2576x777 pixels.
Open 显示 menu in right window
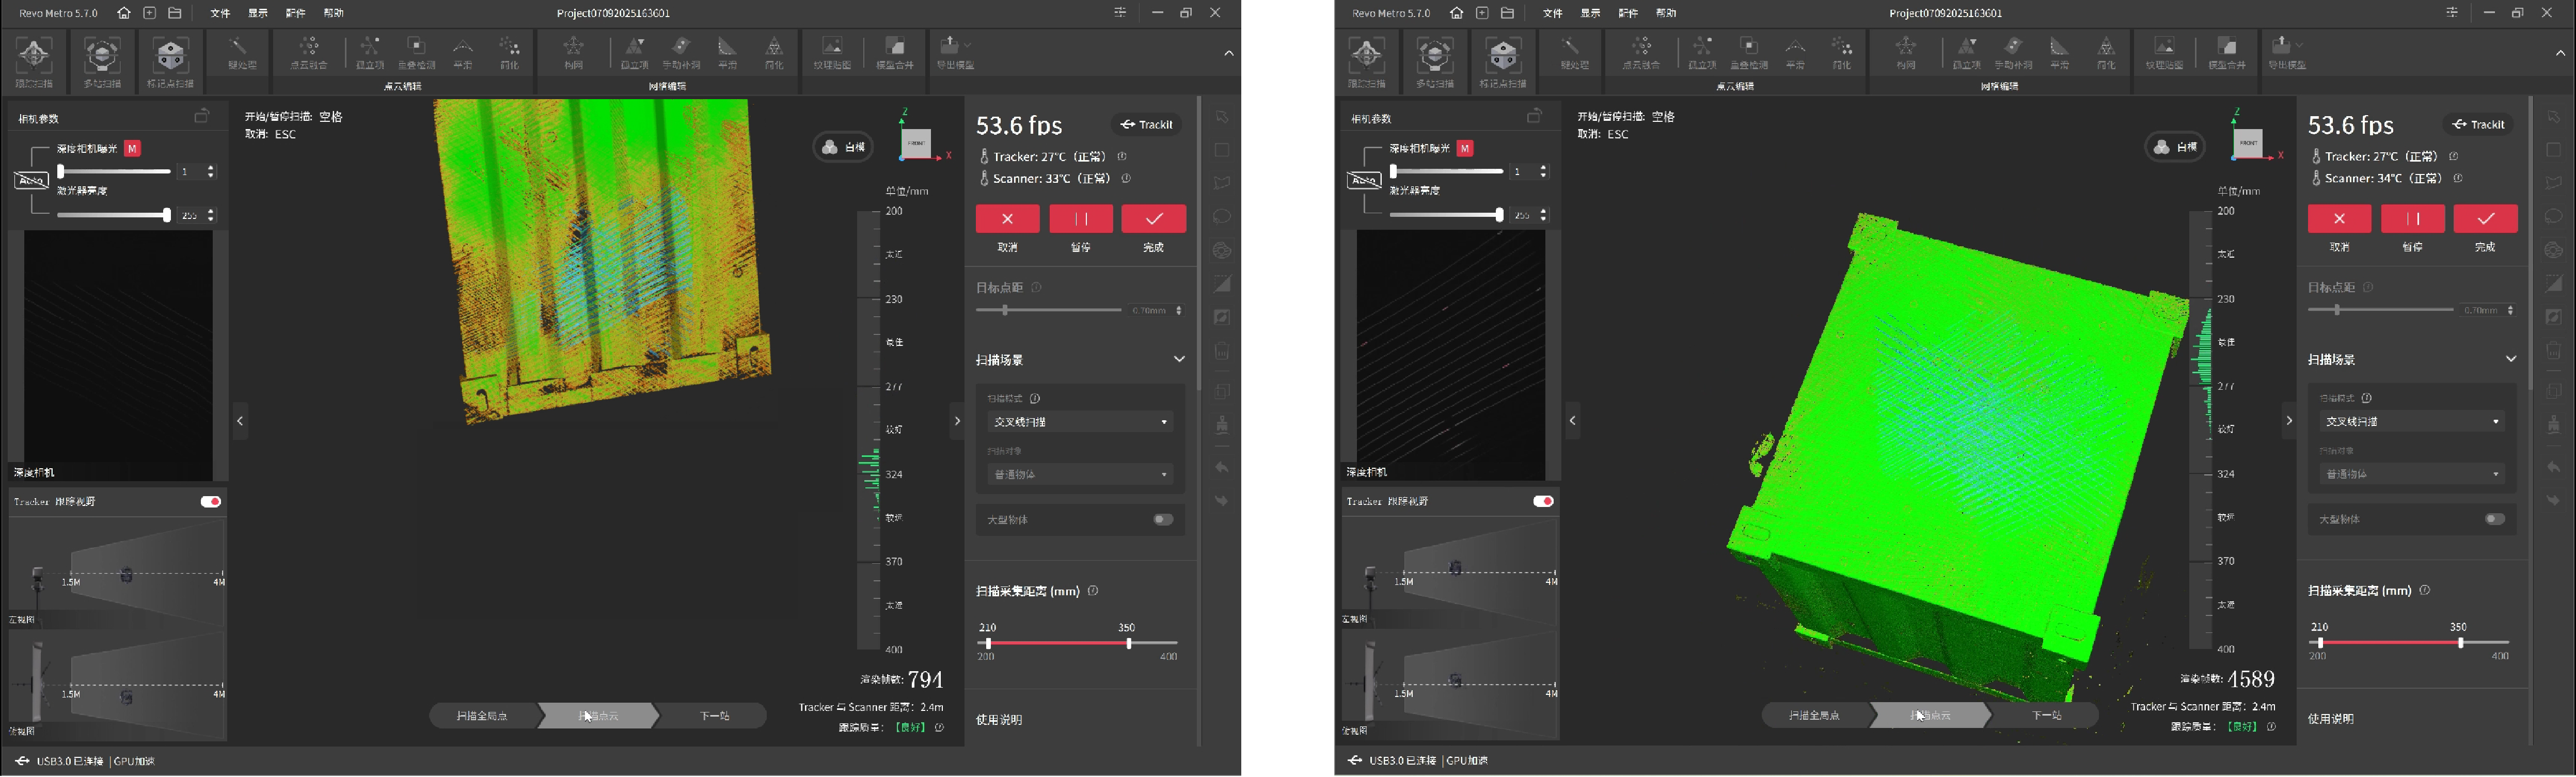click(1590, 13)
